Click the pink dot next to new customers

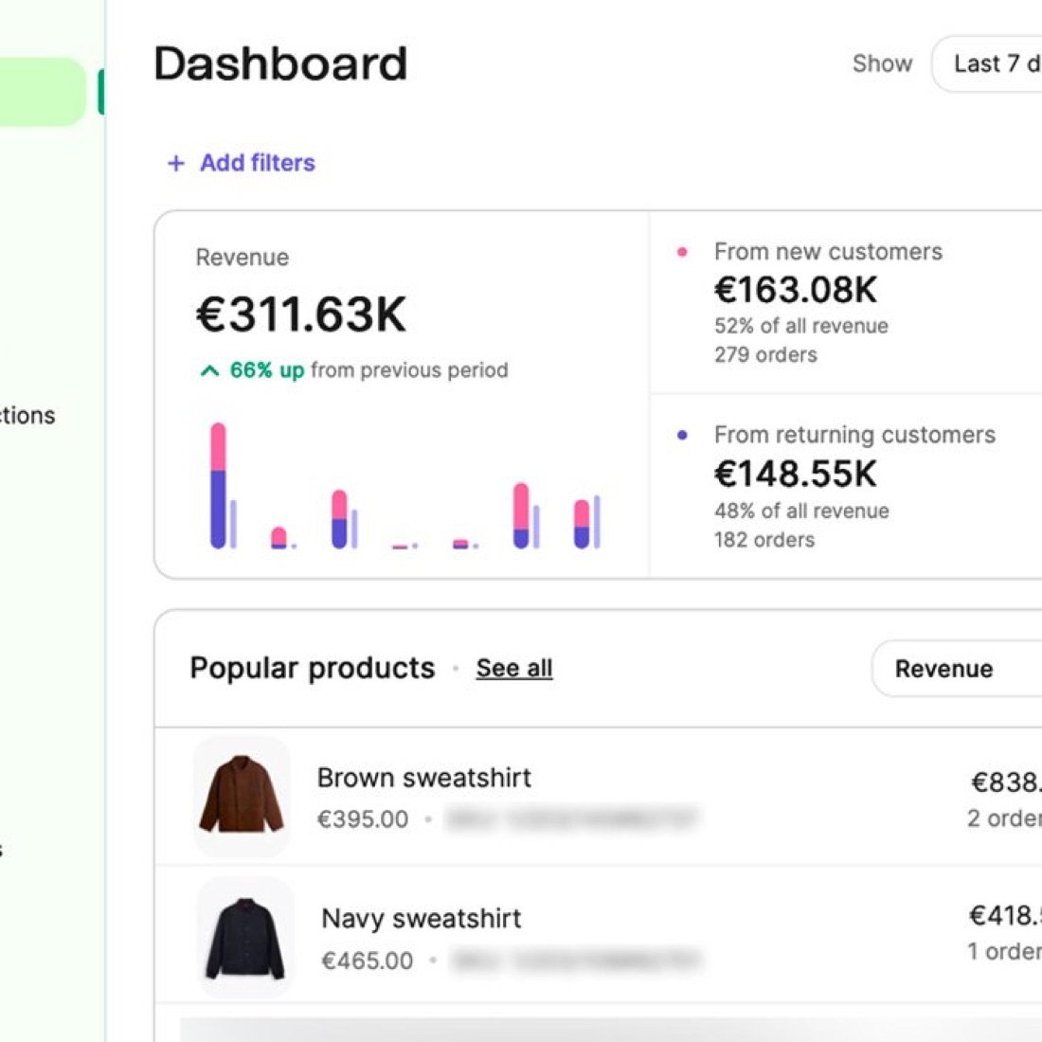pos(682,252)
